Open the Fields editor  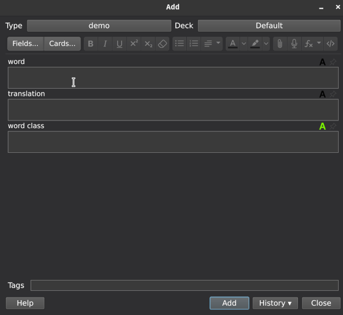[25, 44]
